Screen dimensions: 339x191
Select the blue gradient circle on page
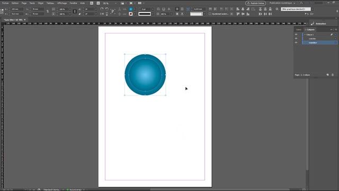[x=145, y=75]
